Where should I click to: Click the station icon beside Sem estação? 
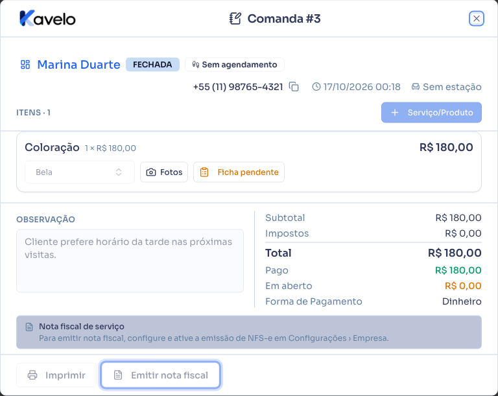pos(416,87)
